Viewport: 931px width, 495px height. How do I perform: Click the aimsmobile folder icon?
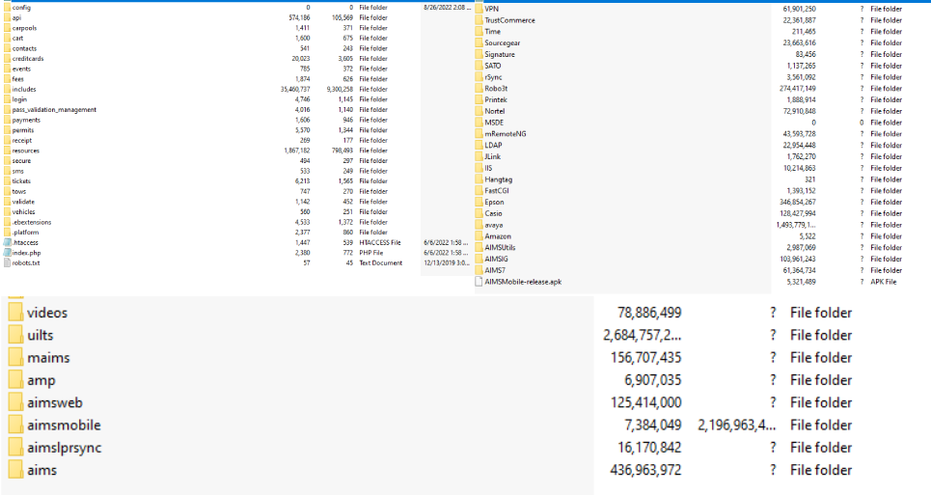16,426
